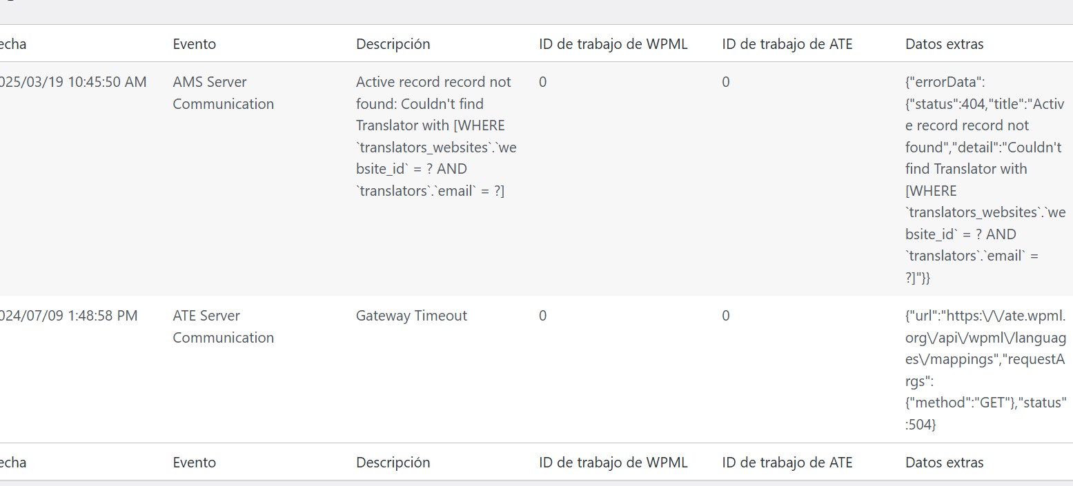Select top header 'ID de trabajo de WPML'
The height and width of the screenshot is (486, 1073).
pyautogui.click(x=613, y=44)
